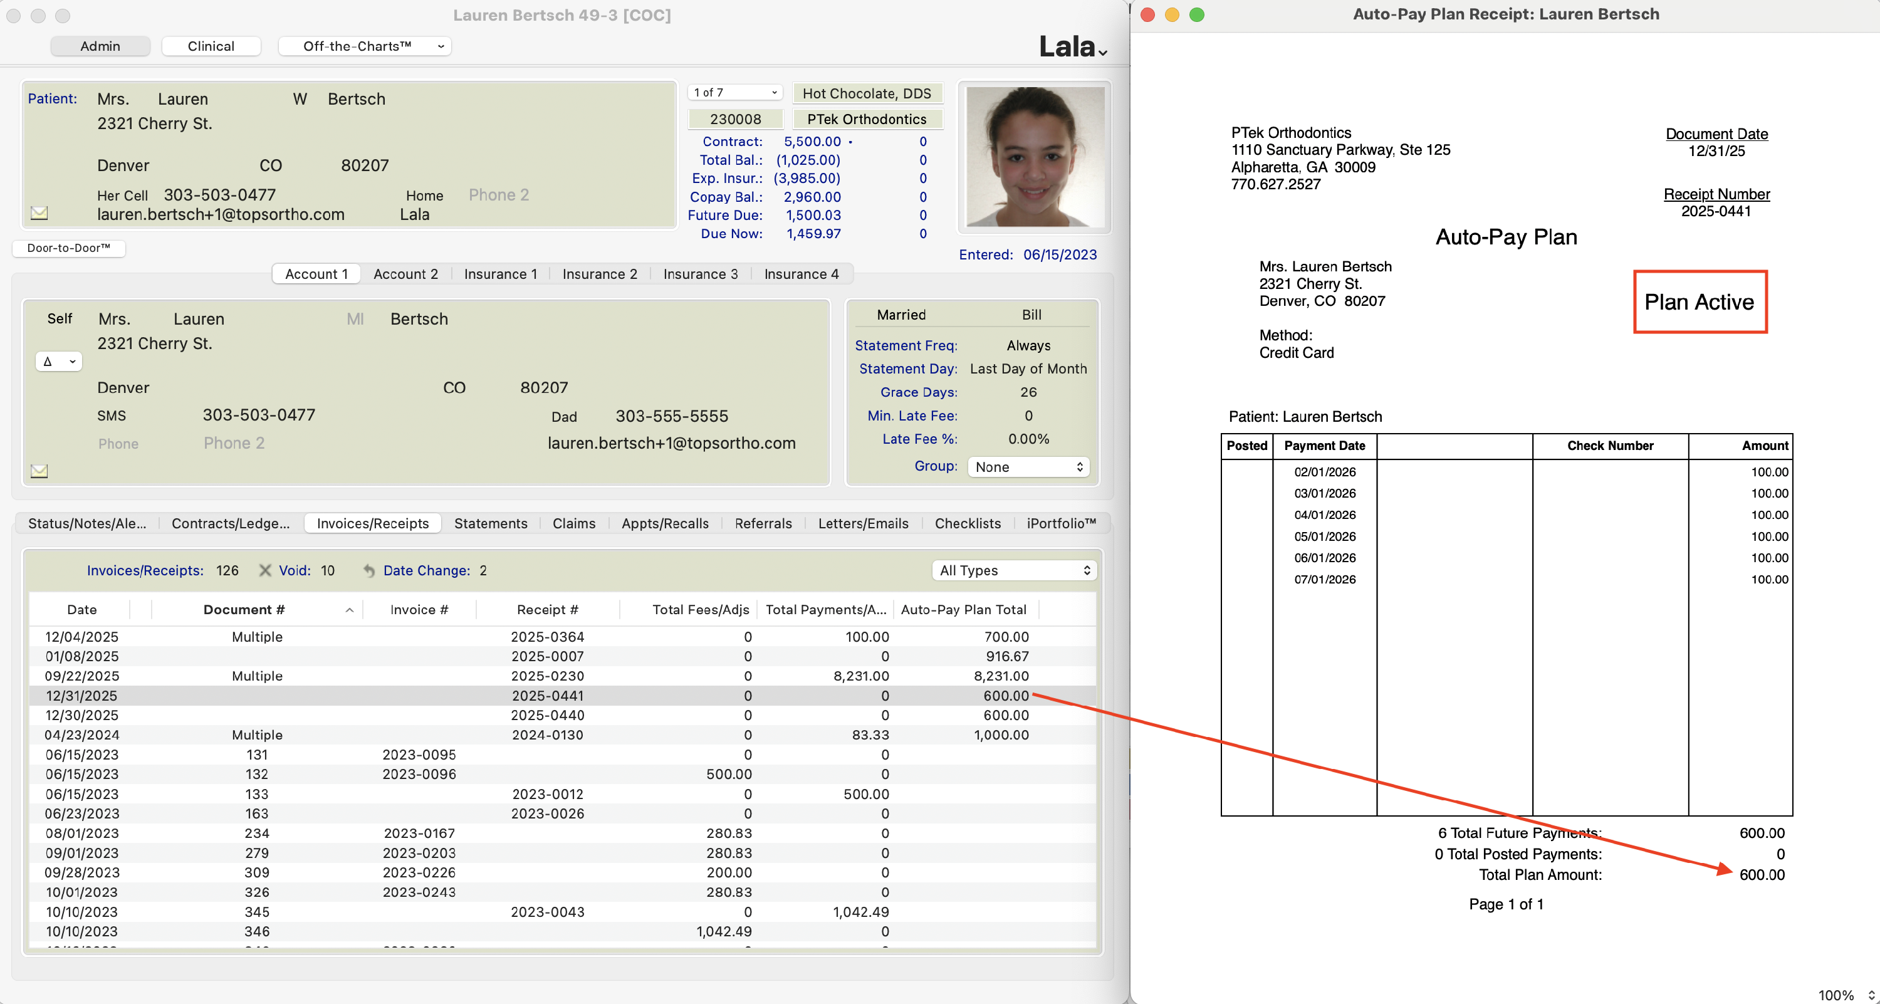Open the Group None popup
The width and height of the screenshot is (1880, 1004).
point(1028,466)
